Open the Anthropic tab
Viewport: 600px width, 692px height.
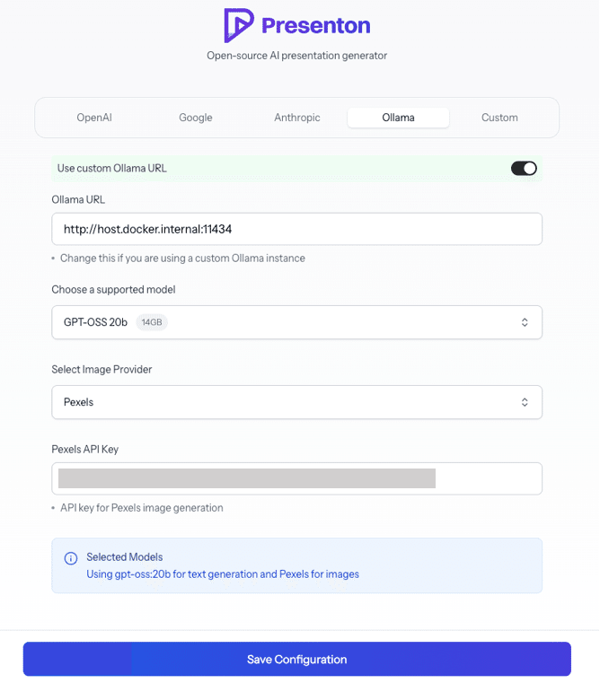(297, 118)
